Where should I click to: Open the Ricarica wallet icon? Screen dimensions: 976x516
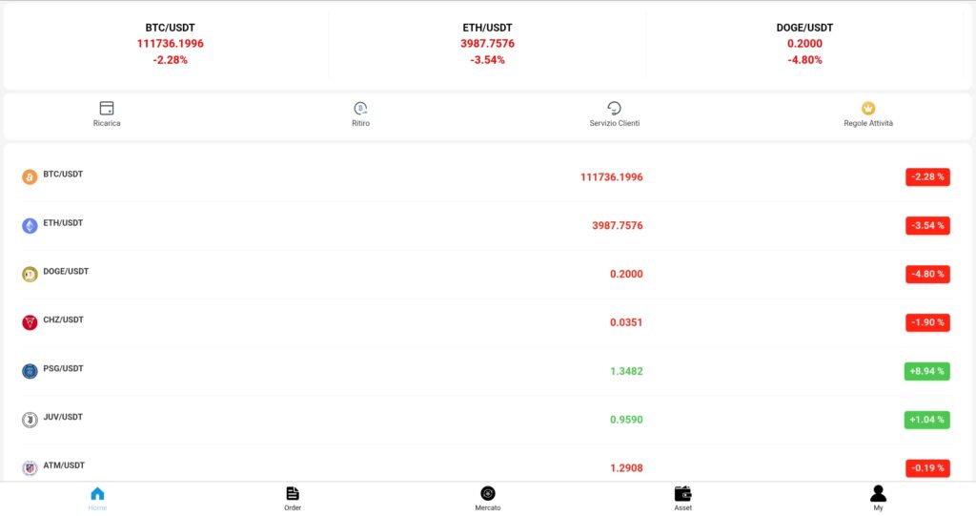(x=107, y=109)
